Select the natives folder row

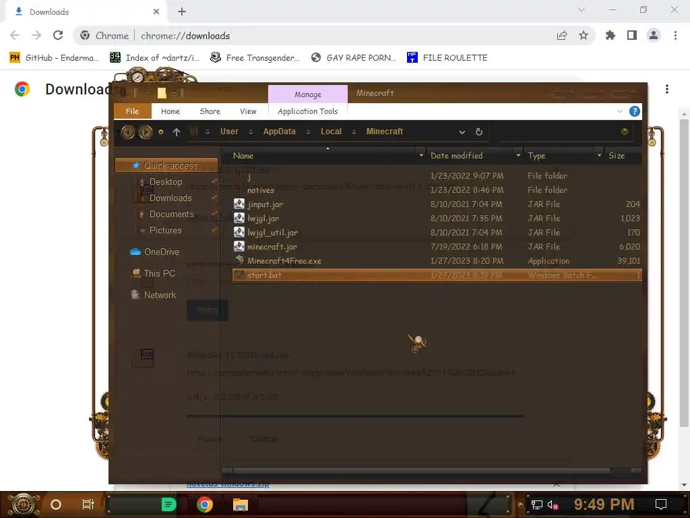pyautogui.click(x=437, y=190)
